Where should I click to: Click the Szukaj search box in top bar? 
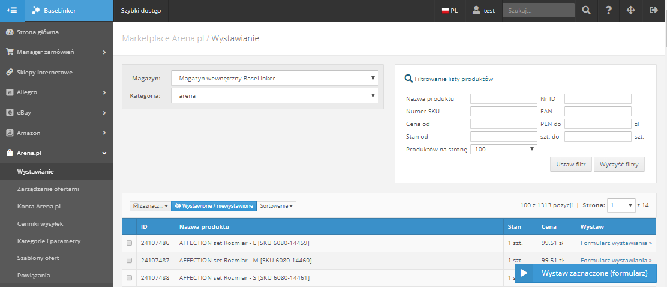539,11
